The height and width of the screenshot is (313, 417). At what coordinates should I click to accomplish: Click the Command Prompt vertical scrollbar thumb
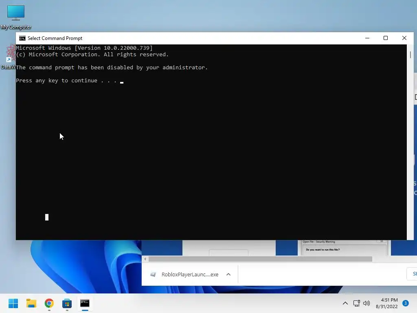410,55
